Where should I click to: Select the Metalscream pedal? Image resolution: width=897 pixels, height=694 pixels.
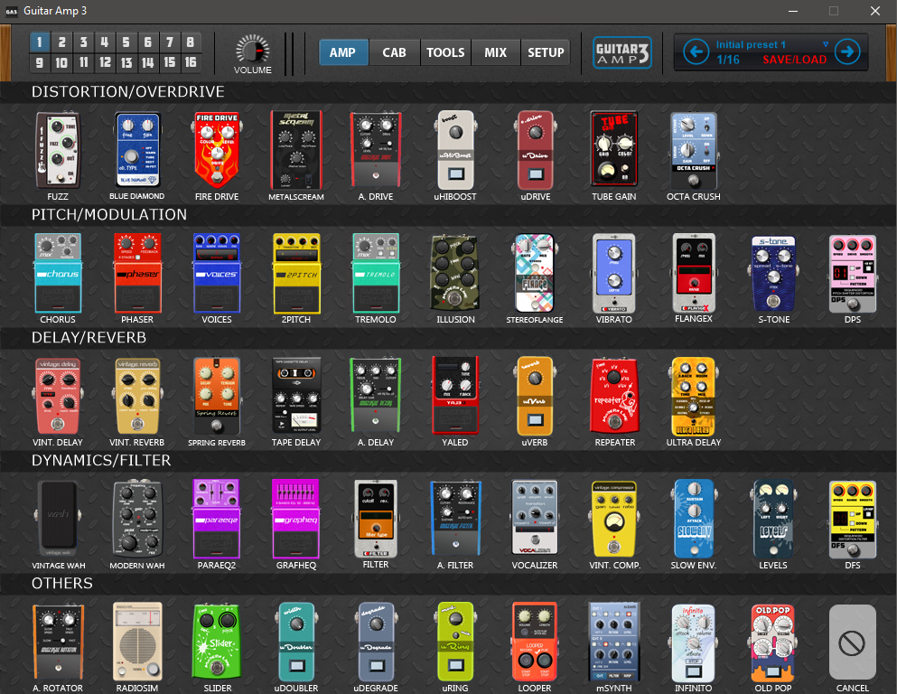(296, 150)
